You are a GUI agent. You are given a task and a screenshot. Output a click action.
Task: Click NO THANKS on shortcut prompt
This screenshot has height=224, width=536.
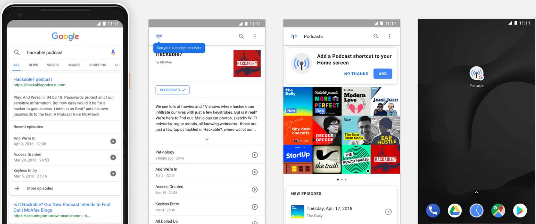[x=356, y=74]
